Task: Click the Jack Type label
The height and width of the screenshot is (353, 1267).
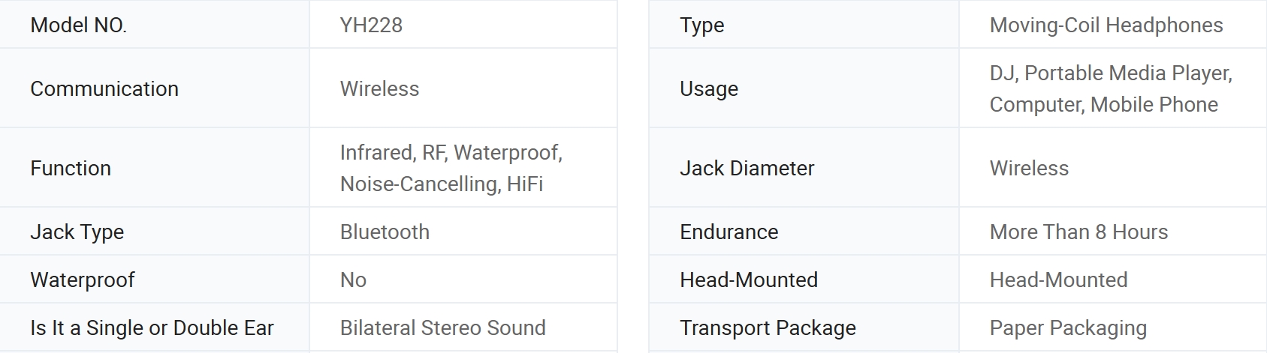Action: tap(77, 232)
